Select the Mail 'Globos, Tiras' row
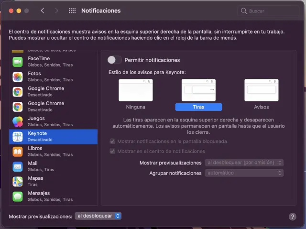 (53, 166)
